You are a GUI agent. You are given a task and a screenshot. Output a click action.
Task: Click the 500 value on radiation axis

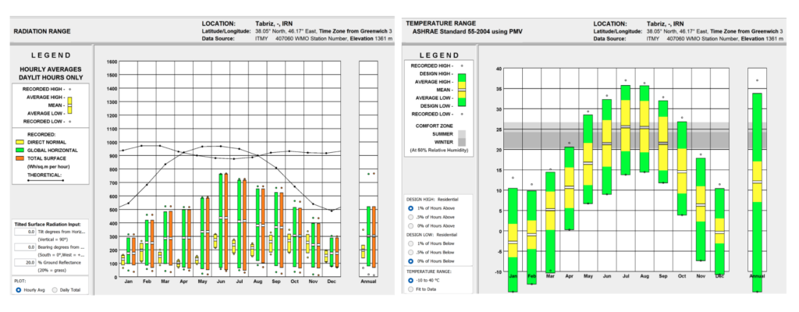pyautogui.click(x=113, y=210)
